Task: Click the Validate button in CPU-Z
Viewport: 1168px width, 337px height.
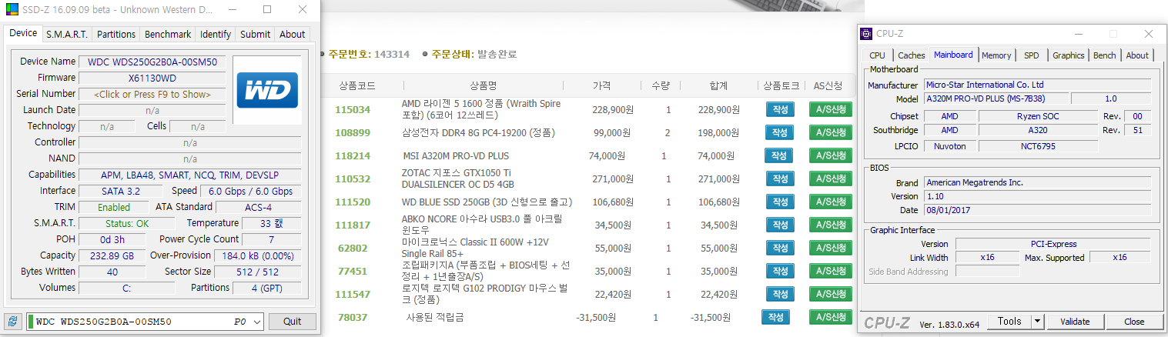Action: tap(1074, 322)
